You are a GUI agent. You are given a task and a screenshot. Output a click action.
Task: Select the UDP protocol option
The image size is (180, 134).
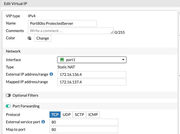point(67,115)
